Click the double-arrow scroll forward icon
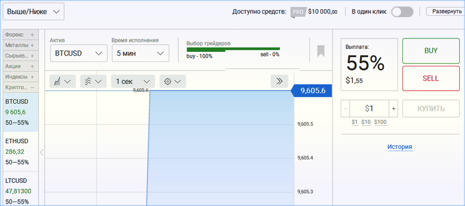This screenshot has height=206, width=465. click(279, 81)
